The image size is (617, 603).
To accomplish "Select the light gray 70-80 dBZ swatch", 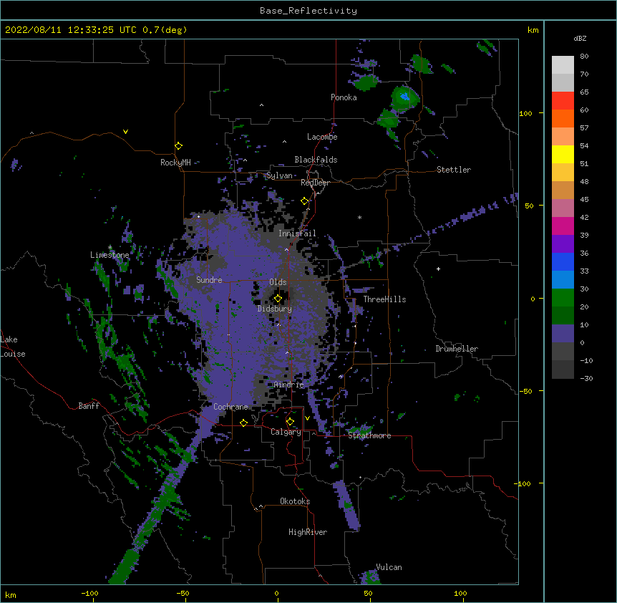I will point(563,65).
